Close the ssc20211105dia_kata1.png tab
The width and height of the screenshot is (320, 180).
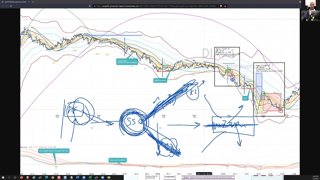29,2
